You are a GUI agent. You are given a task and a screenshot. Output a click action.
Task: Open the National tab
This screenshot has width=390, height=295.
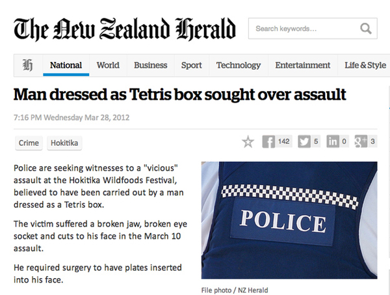pos(66,65)
